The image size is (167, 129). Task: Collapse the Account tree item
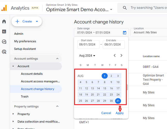tap(13, 66)
